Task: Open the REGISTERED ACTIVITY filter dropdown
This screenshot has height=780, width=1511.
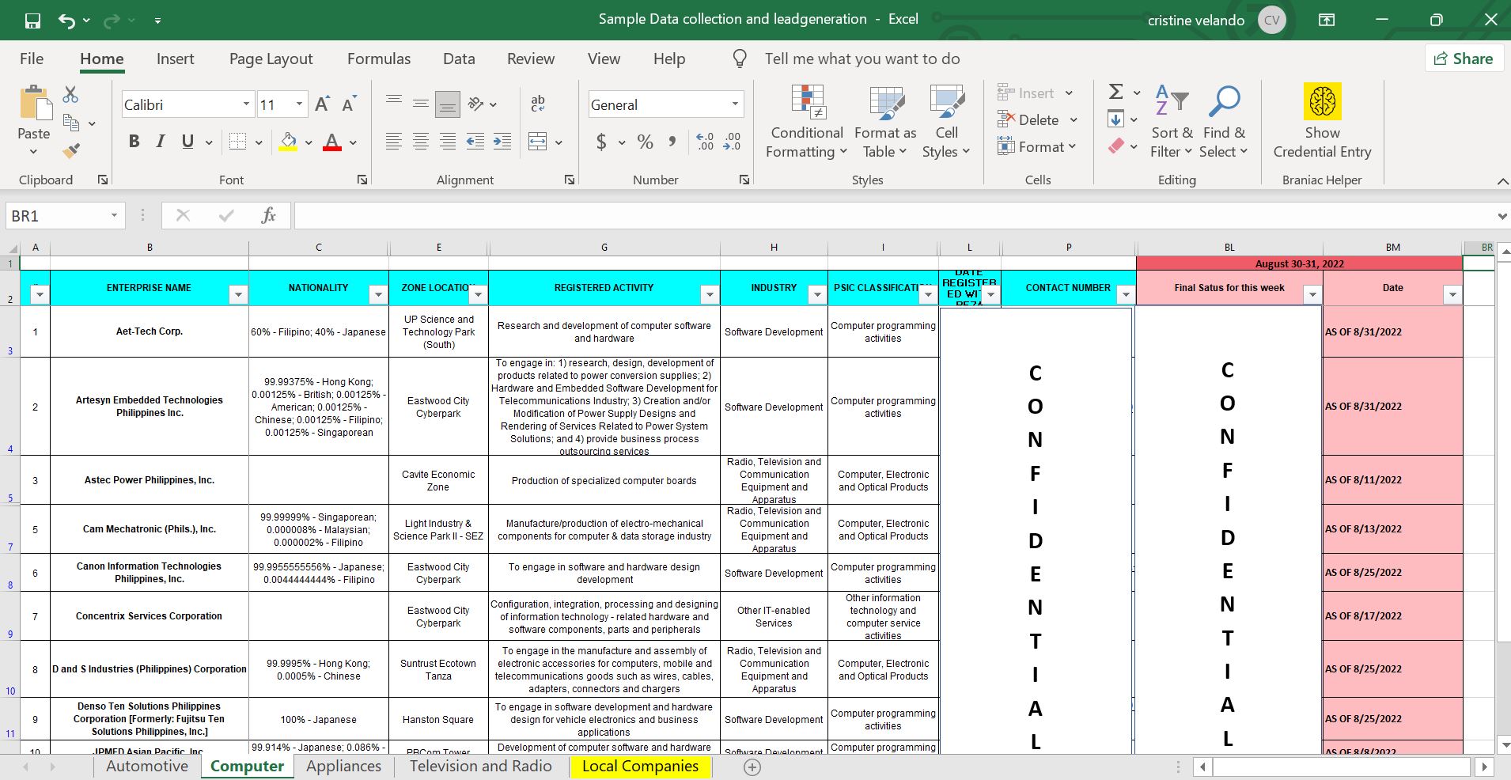Action: pyautogui.click(x=710, y=295)
